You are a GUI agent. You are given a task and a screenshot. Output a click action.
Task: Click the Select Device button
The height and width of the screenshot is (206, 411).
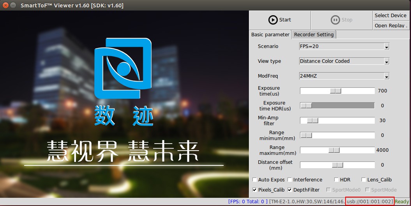[x=391, y=16]
